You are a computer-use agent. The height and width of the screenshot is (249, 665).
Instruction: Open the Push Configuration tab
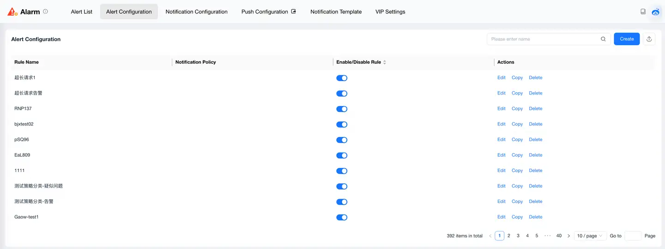coord(269,12)
